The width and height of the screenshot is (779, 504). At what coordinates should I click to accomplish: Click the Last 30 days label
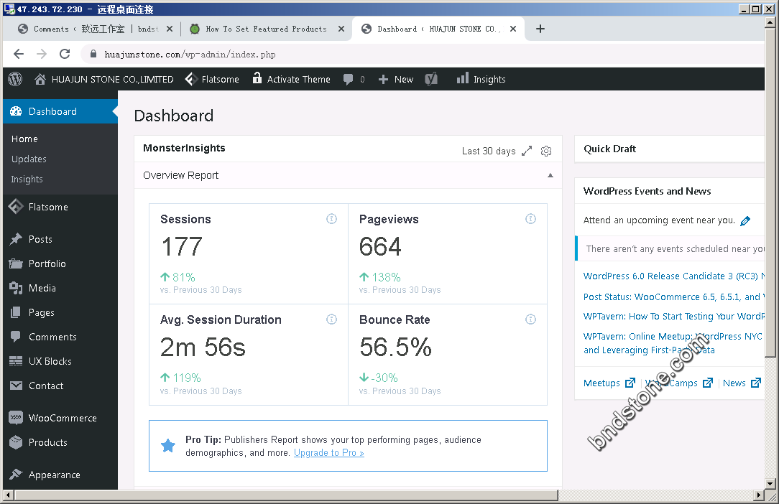[x=489, y=151]
